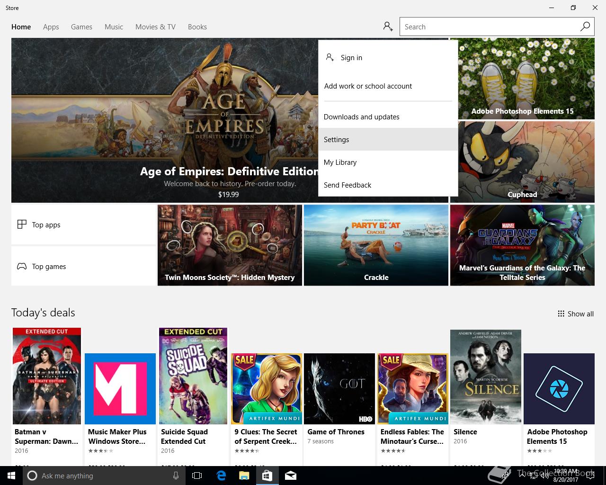Image resolution: width=606 pixels, height=485 pixels.
Task: Click the account sign-in person icon
Action: point(388,27)
